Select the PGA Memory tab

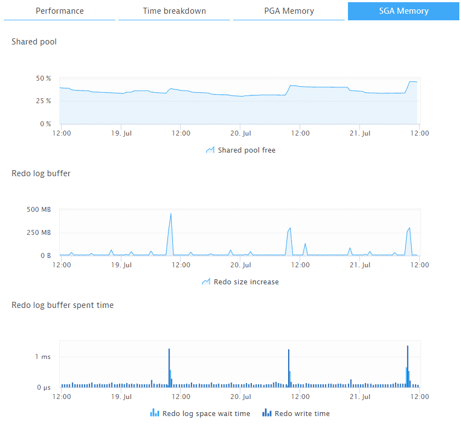tap(289, 11)
